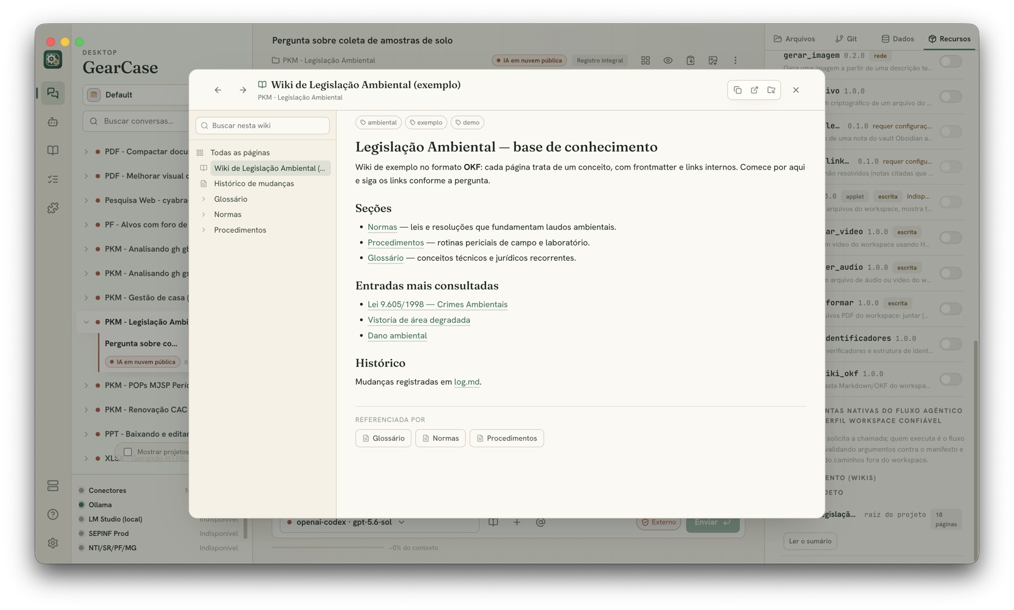Expand the Glossário wiki tree node

pyautogui.click(x=203, y=199)
